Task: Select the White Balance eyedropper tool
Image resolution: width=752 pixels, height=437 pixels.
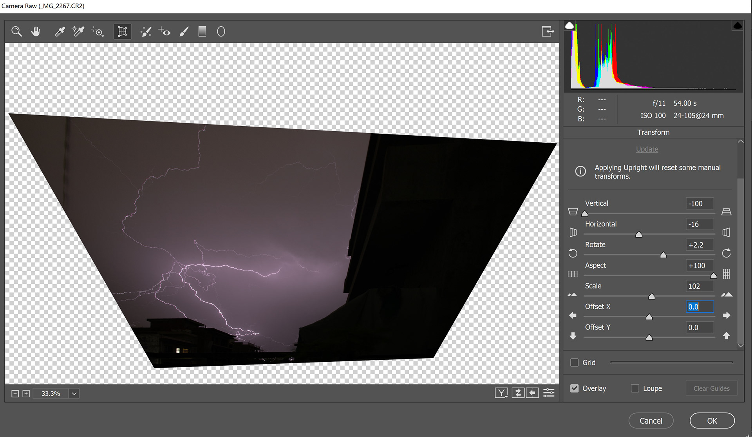Action: coord(60,31)
